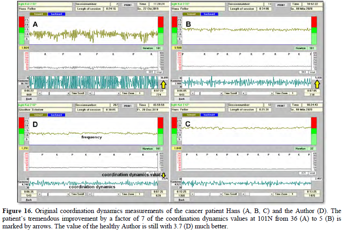Select forward direction in panel C
Screen dimensions: 342x232
pyautogui.click(x=191, y=115)
